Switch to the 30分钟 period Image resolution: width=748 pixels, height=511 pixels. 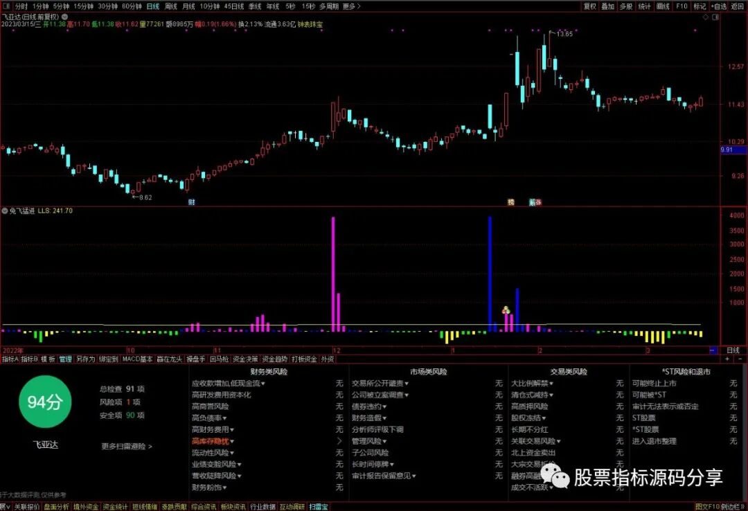107,6
